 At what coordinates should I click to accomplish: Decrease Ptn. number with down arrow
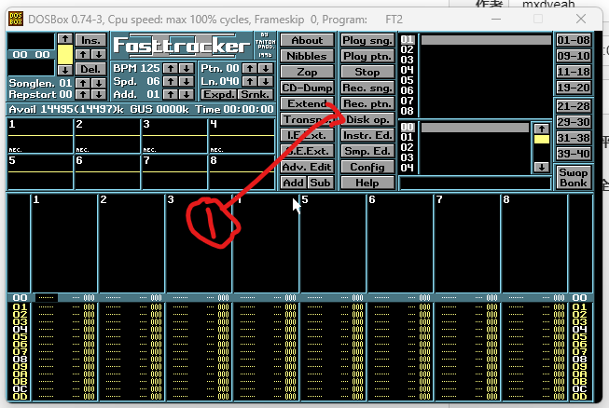[x=266, y=69]
